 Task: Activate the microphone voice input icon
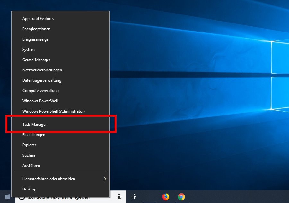point(119,197)
